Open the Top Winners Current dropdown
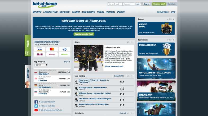This screenshot has height=116, width=208. (x=41, y=65)
